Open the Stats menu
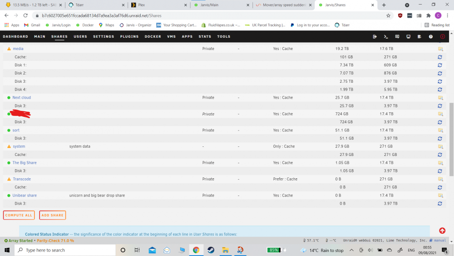This screenshot has width=454, height=256. (x=205, y=36)
